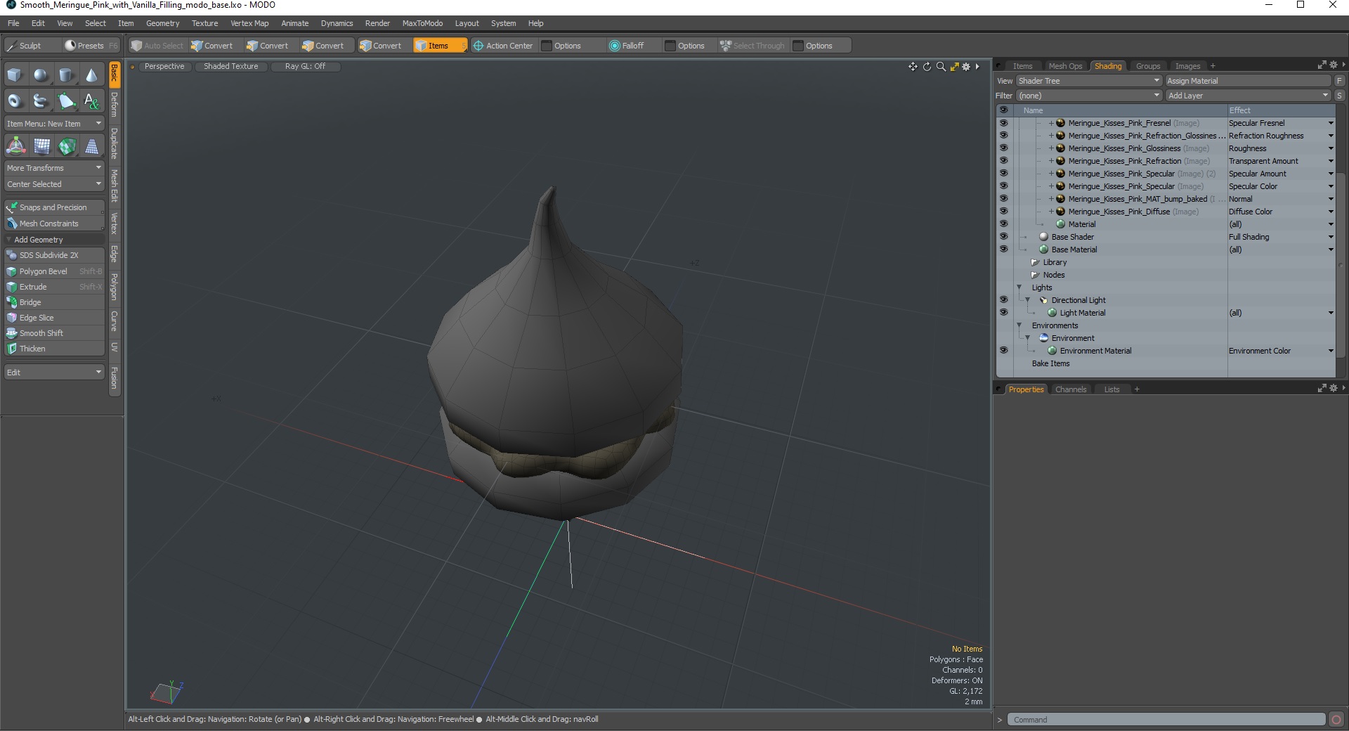This screenshot has width=1349, height=731.
Task: Open the Shader Tree view dropdown
Action: point(1089,81)
